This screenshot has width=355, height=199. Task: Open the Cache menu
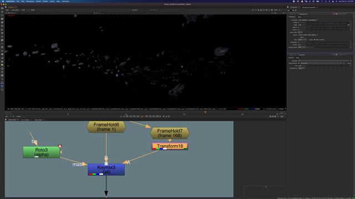[x=52, y=1]
